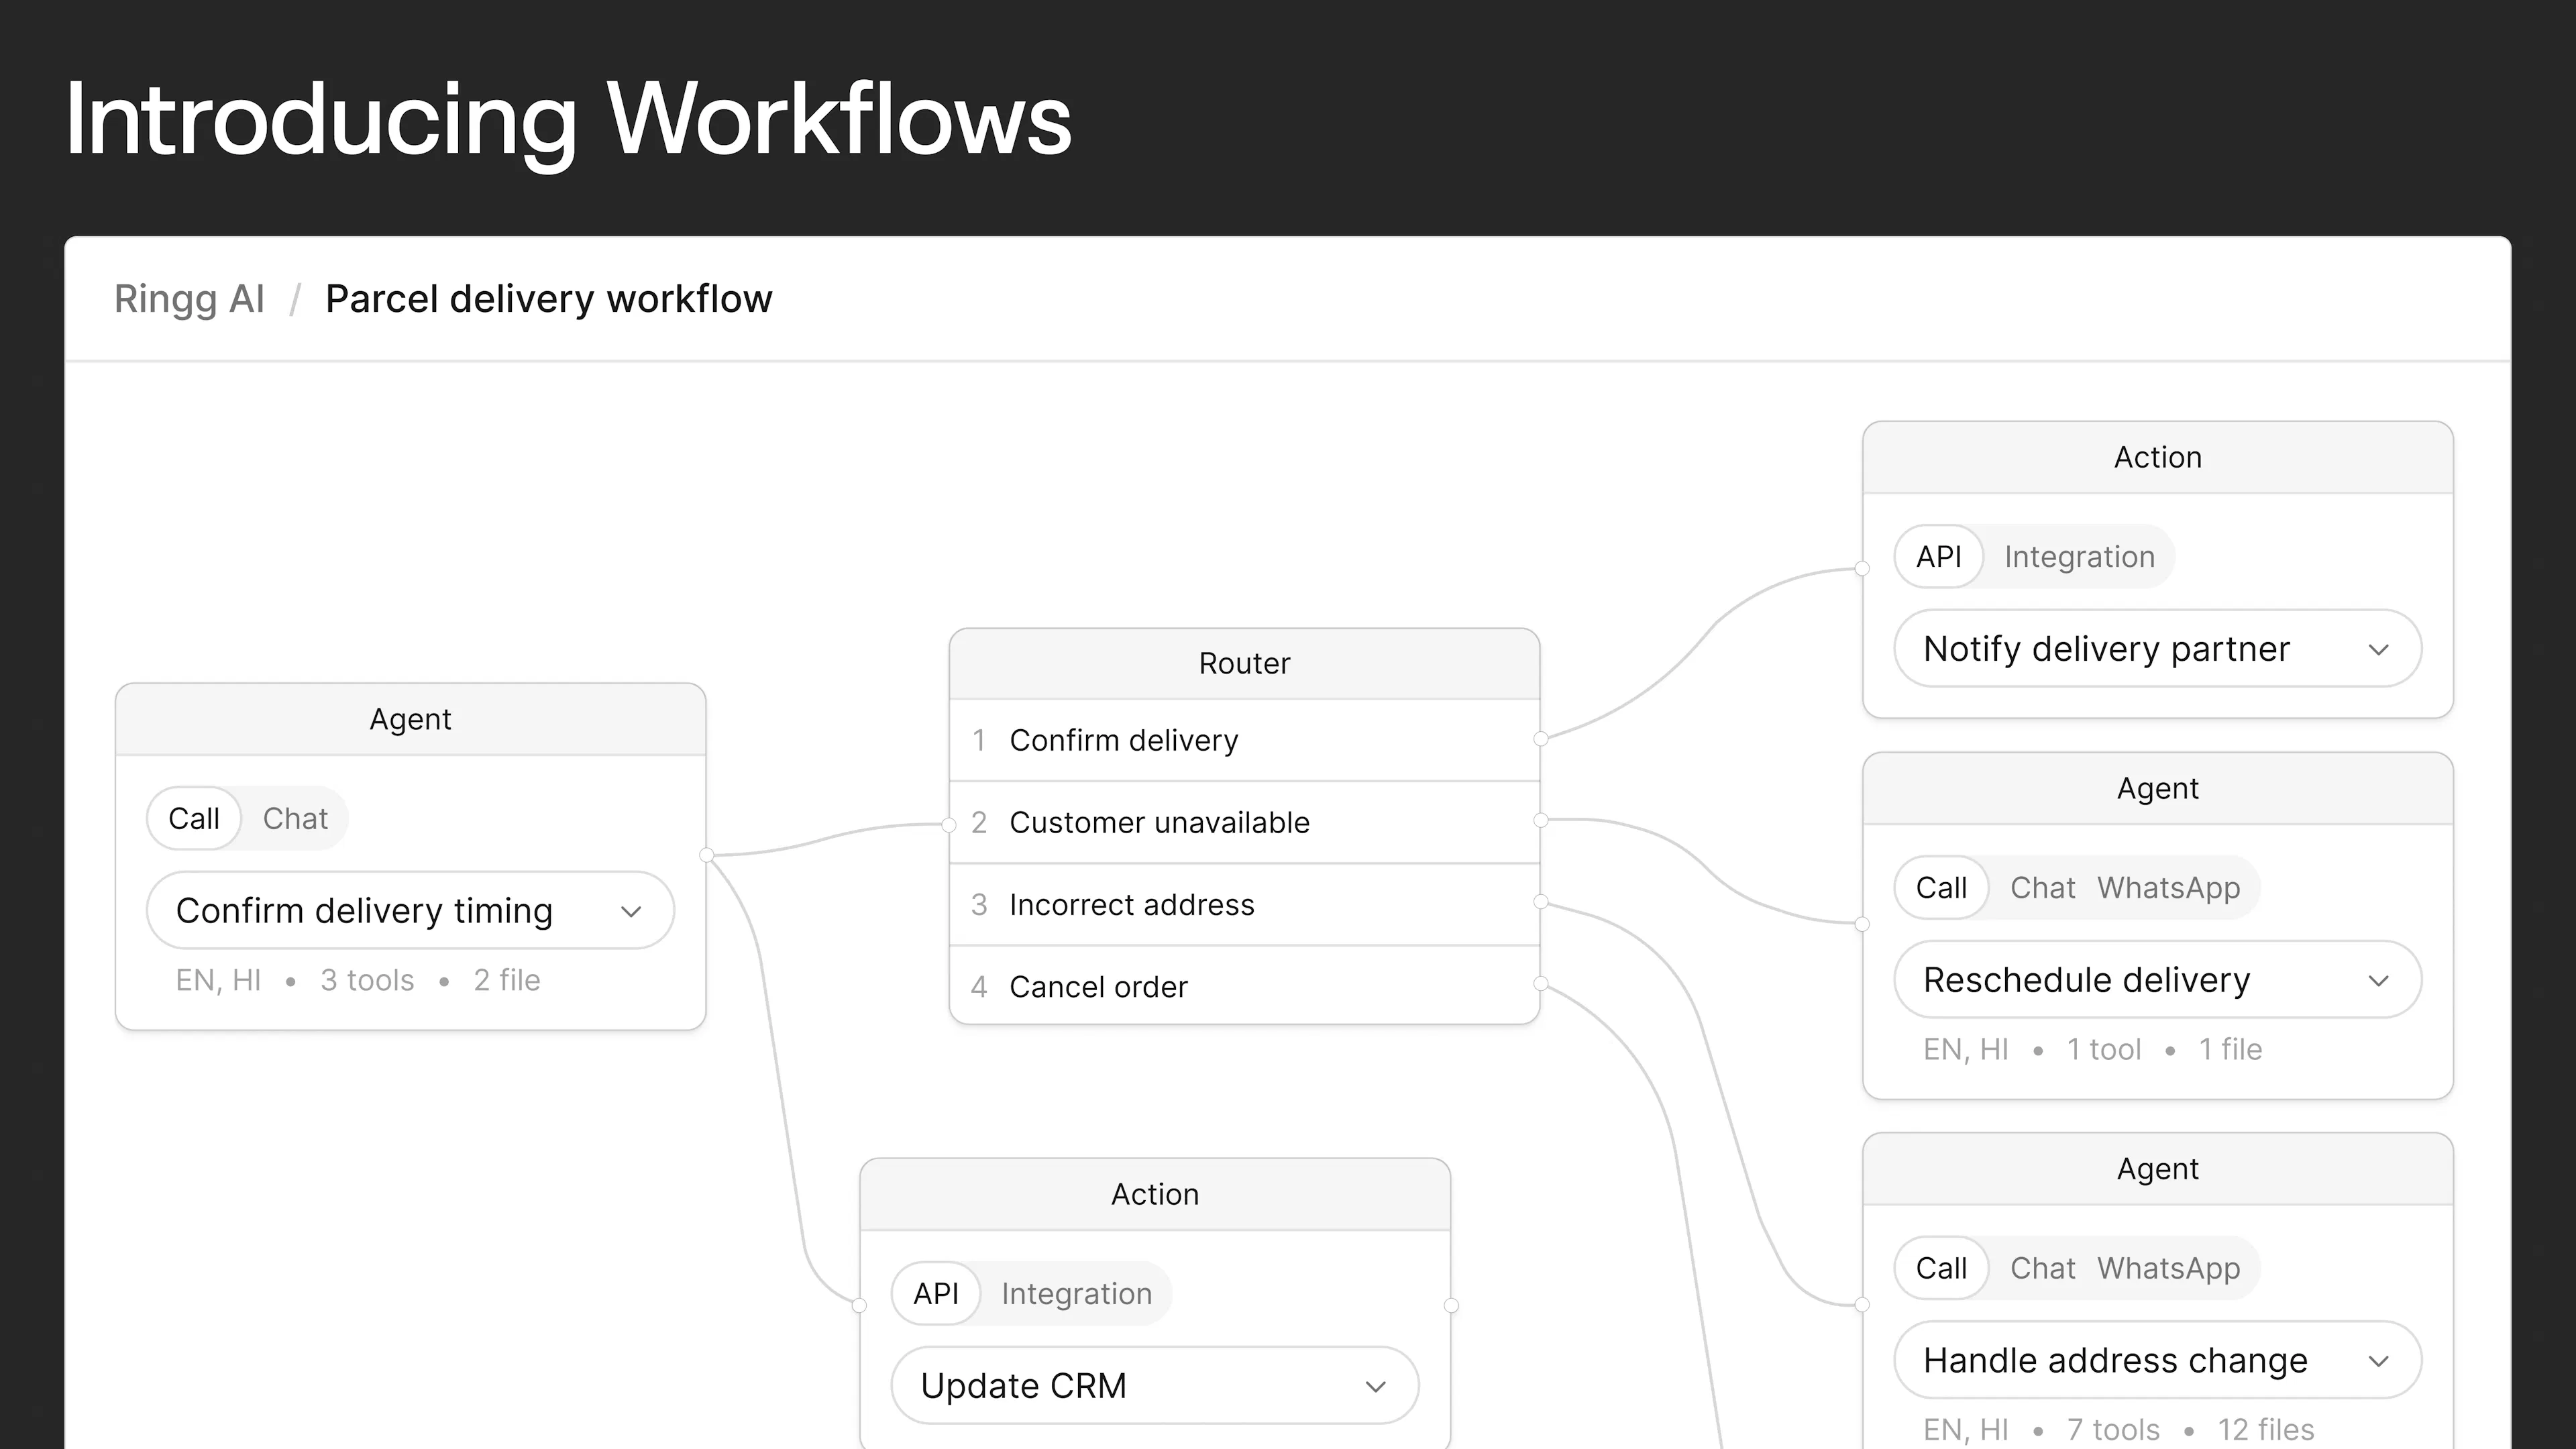Select the Cancel order router row
The image size is (2576, 1449).
click(x=1244, y=986)
